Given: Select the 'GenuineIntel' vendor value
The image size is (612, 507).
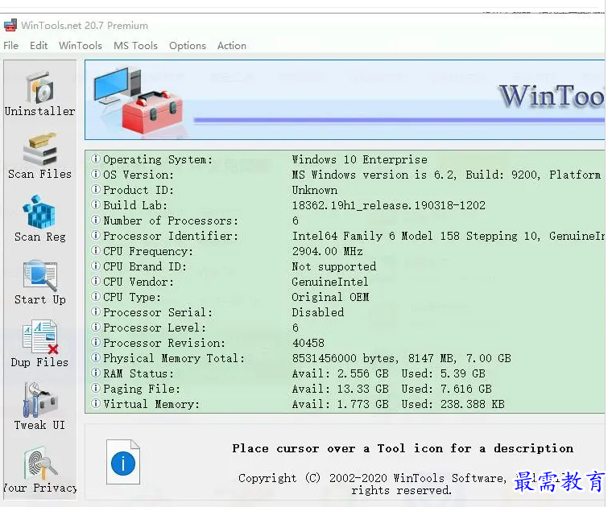Looking at the screenshot, I should pyautogui.click(x=330, y=282).
